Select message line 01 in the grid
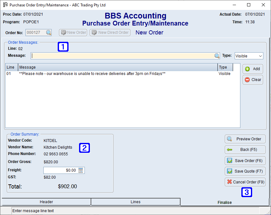Image resolution: width=271 pixels, height=215 pixels. [96, 73]
